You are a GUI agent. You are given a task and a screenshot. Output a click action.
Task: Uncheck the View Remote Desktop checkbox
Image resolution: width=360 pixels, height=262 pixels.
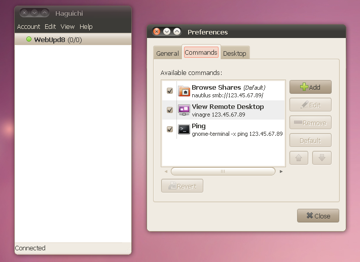point(170,110)
